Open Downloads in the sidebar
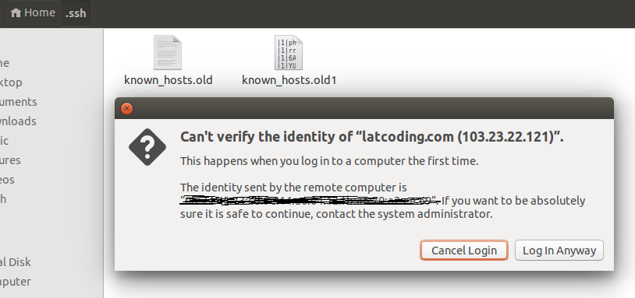This screenshot has width=635, height=298. point(18,121)
